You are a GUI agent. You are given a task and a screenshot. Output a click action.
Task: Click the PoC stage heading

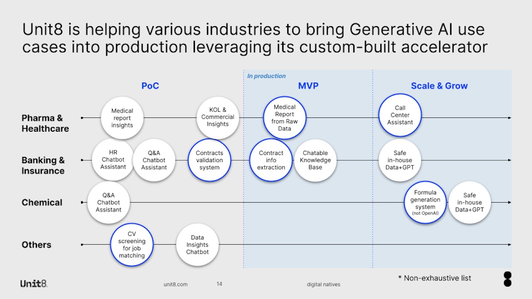150,86
